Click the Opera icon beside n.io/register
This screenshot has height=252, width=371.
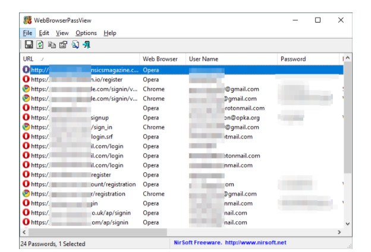tap(26, 79)
